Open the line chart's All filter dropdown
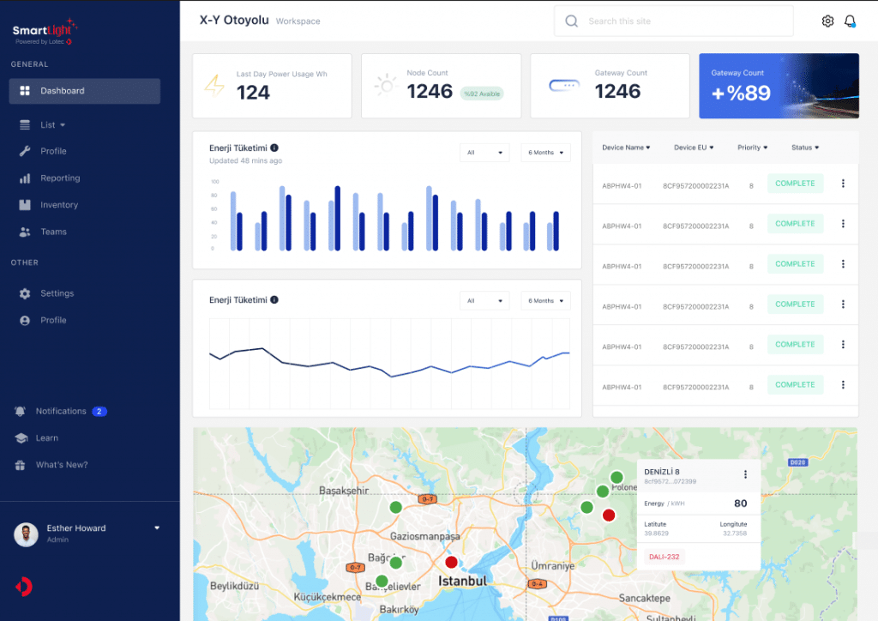Image resolution: width=878 pixels, height=621 pixels. pos(484,301)
